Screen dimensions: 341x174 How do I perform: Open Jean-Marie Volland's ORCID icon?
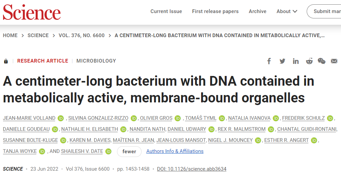click(61, 118)
